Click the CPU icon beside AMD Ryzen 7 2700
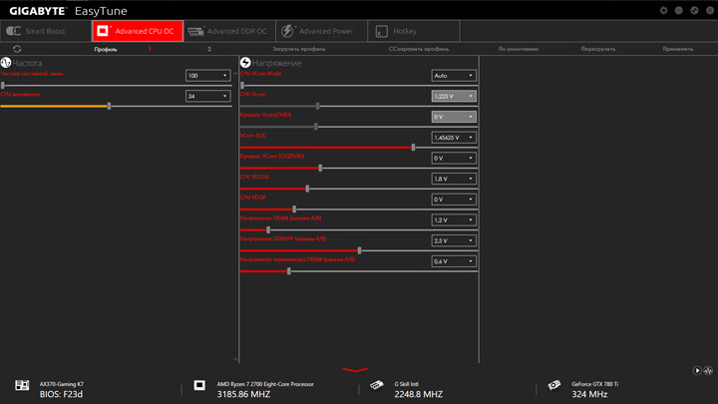Image resolution: width=718 pixels, height=404 pixels. click(199, 385)
